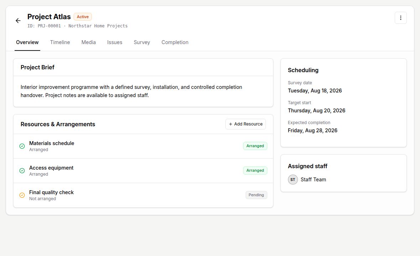Click the Pending badge for Final quality check
This screenshot has height=256, width=420.
pos(256,195)
